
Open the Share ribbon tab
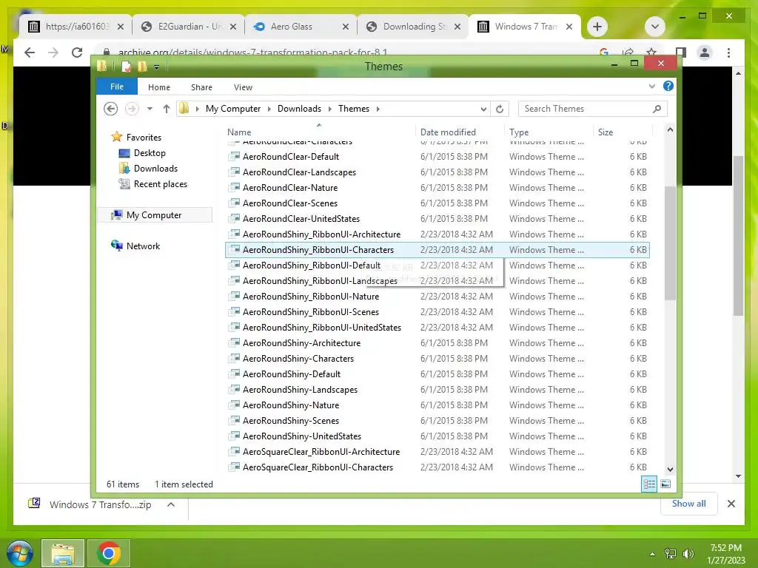tap(201, 87)
